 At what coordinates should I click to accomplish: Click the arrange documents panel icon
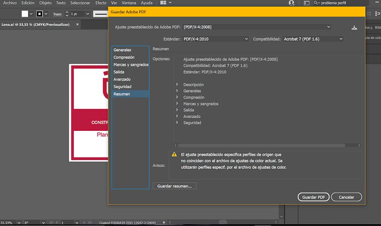pos(307,3)
